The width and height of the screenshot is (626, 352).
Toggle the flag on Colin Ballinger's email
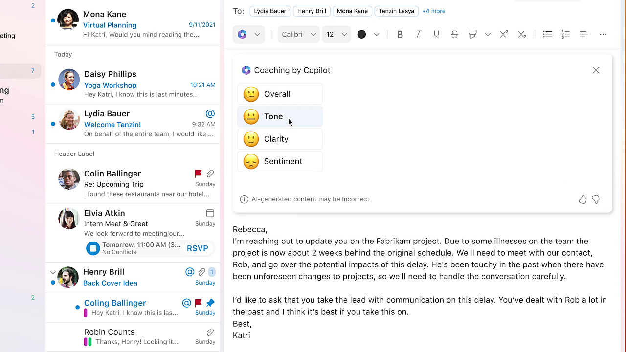[198, 174]
